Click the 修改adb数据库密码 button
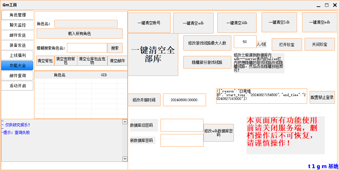Viewport: 340px width, 171px height. (x=218, y=132)
